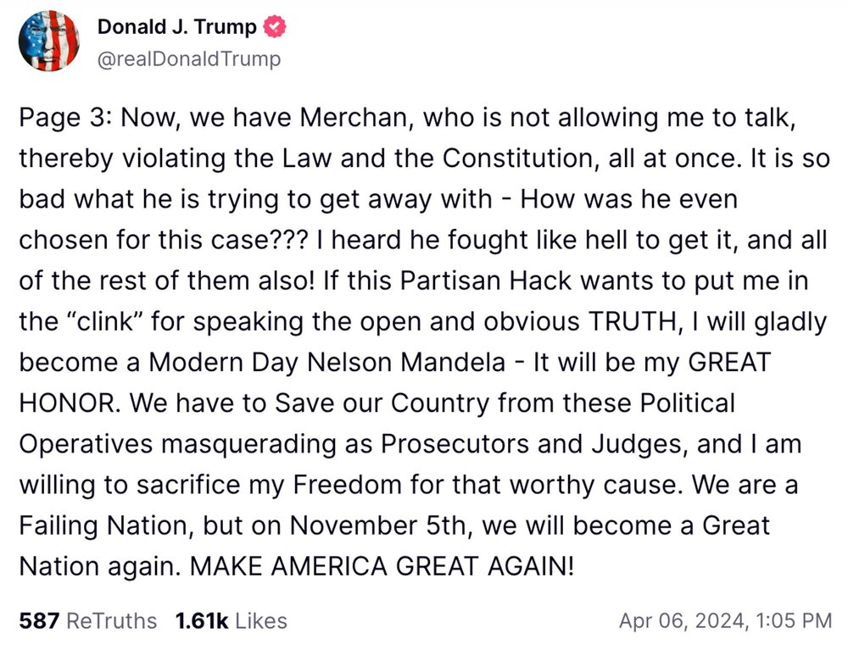The image size is (848, 650).
Task: Click the ReTruths label
Action: tap(111, 620)
